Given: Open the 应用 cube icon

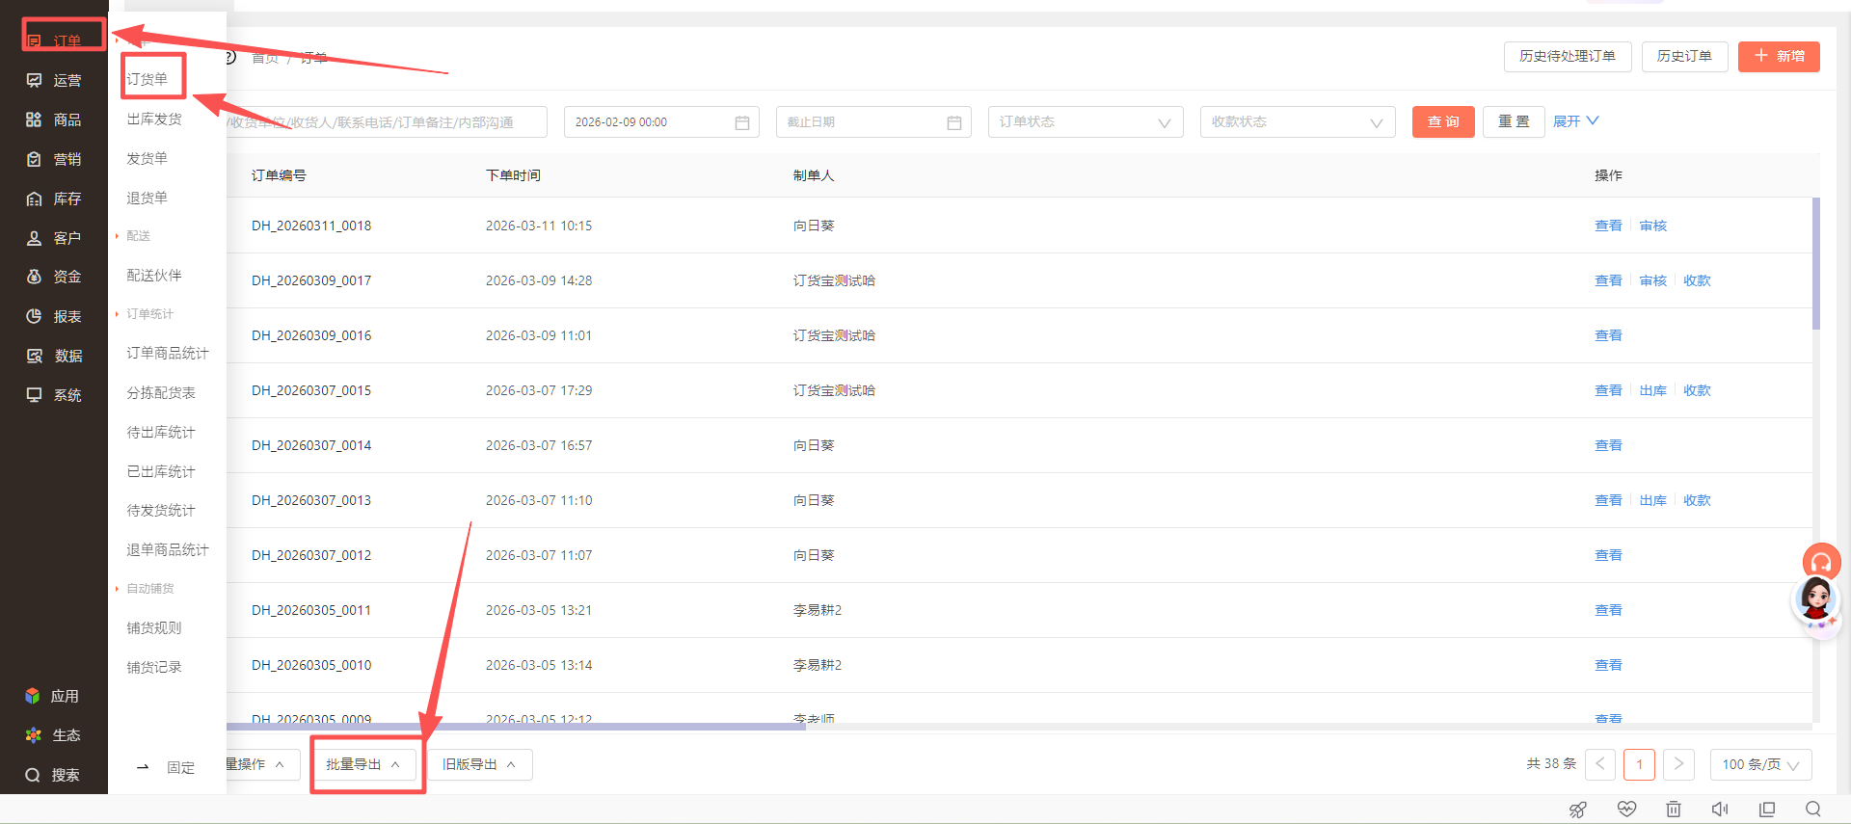Looking at the screenshot, I should click(x=33, y=696).
